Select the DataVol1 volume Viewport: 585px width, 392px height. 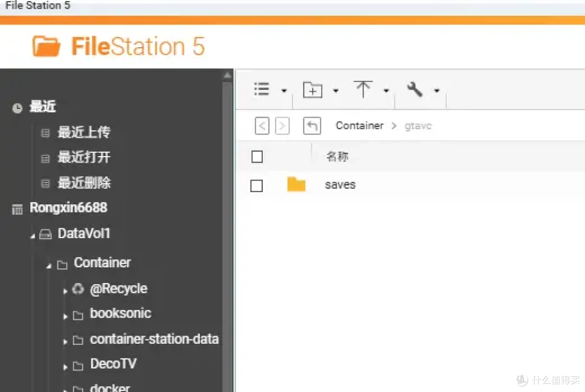tap(84, 233)
